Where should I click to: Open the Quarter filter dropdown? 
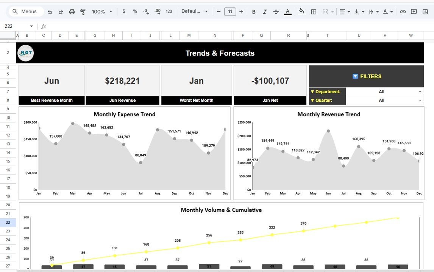(x=420, y=100)
